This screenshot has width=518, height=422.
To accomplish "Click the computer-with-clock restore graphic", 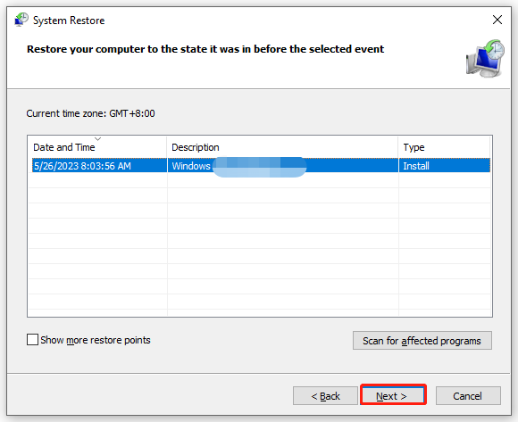I will tap(485, 59).
